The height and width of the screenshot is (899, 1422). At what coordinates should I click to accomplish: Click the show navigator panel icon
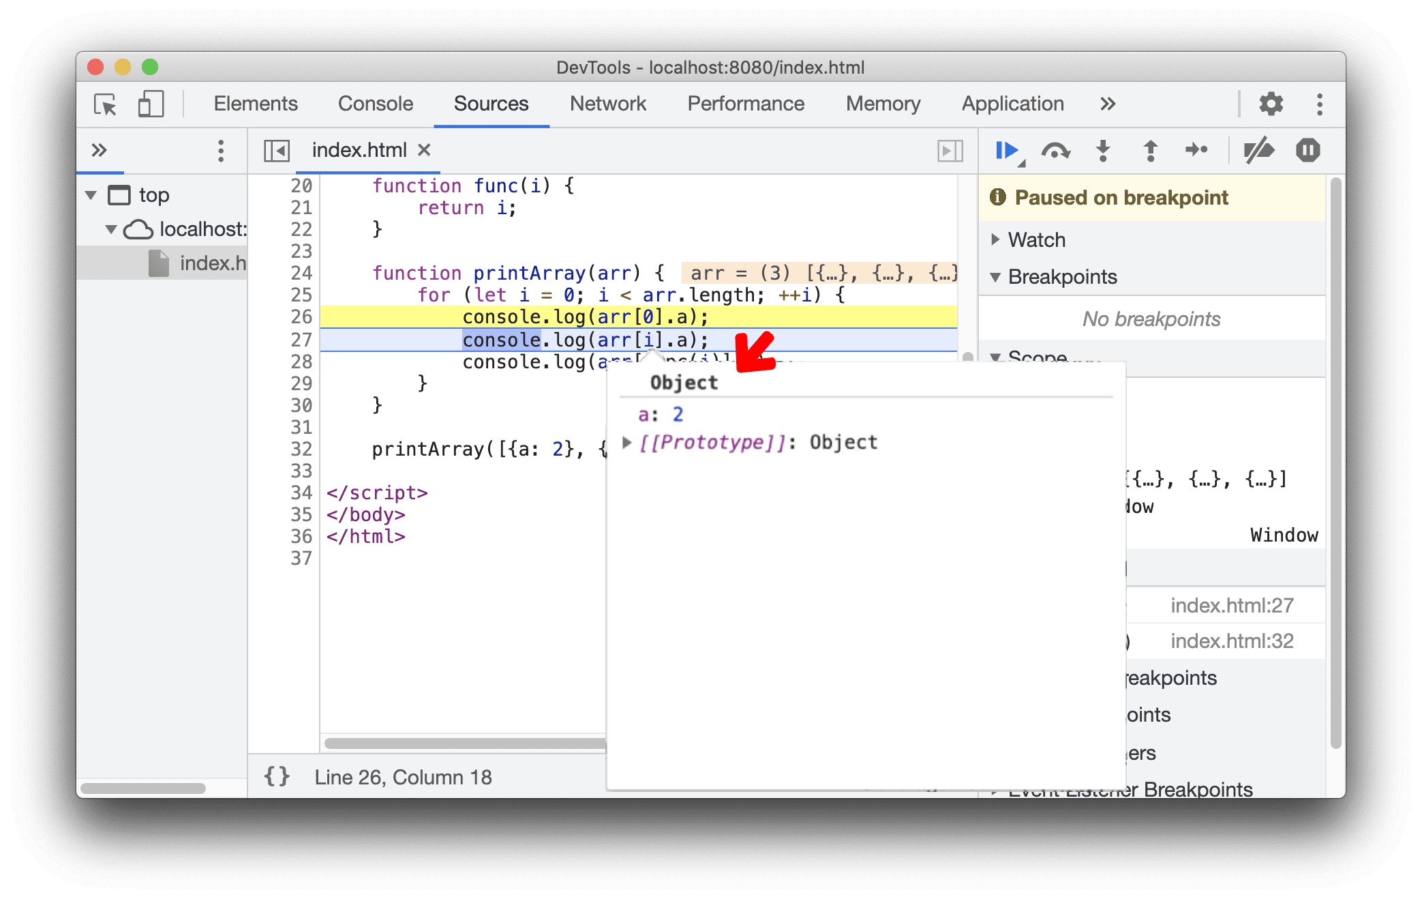point(273,149)
